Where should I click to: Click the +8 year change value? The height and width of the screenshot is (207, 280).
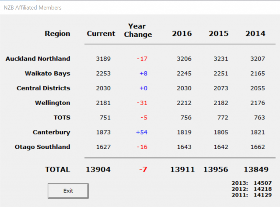tap(143, 74)
